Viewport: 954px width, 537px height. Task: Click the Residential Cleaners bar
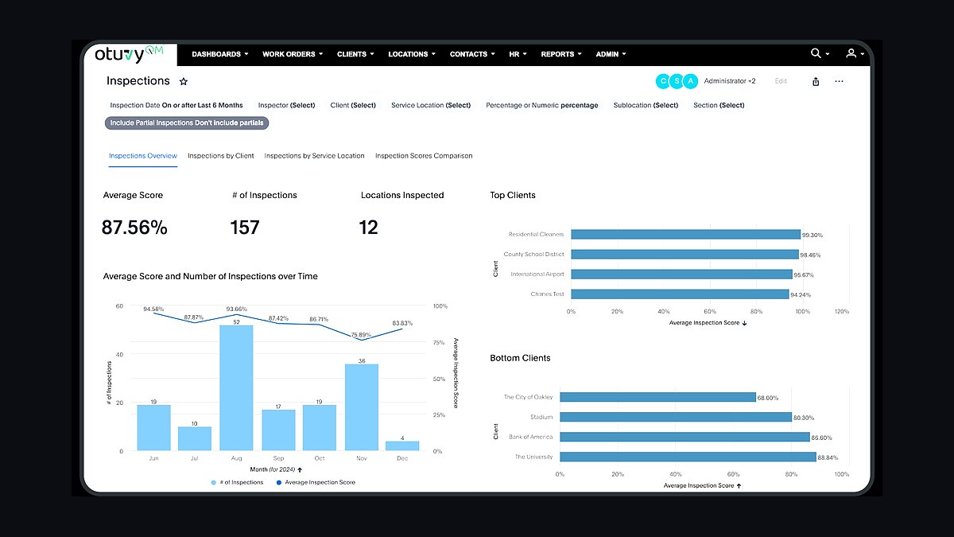tap(685, 235)
